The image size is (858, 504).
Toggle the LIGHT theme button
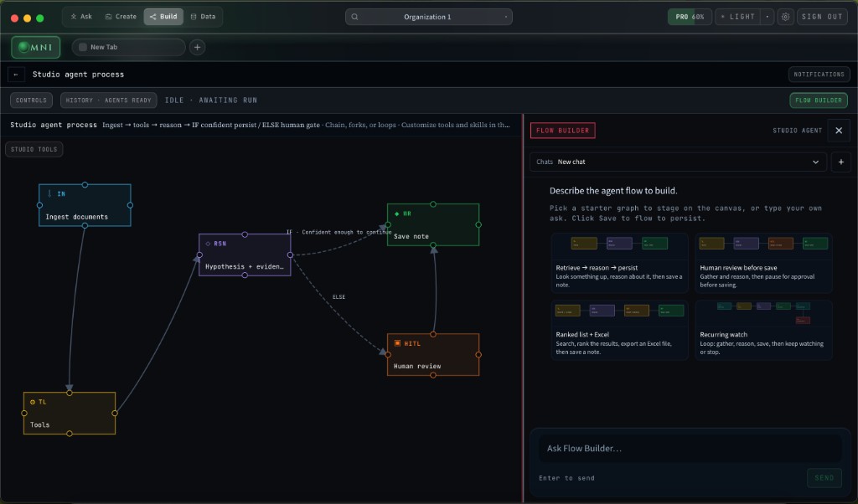(x=737, y=17)
